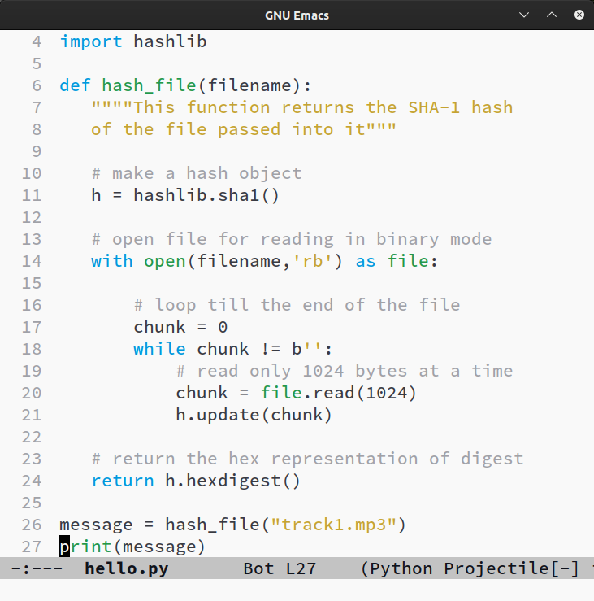594x601 pixels.
Task: Click the buffer status dashes in mode line
Action: coord(37,568)
